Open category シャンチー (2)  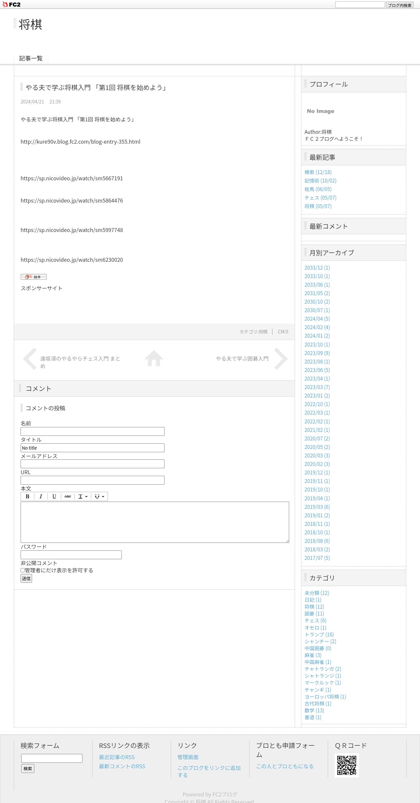[x=321, y=641]
